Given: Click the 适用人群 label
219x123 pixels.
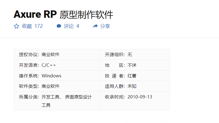Looking at the screenshot, I should [x=115, y=86].
